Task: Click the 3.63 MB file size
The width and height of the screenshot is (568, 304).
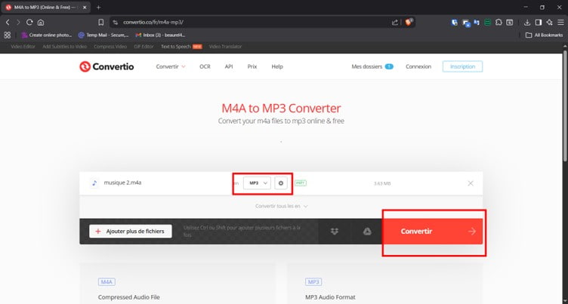Action: pyautogui.click(x=382, y=183)
